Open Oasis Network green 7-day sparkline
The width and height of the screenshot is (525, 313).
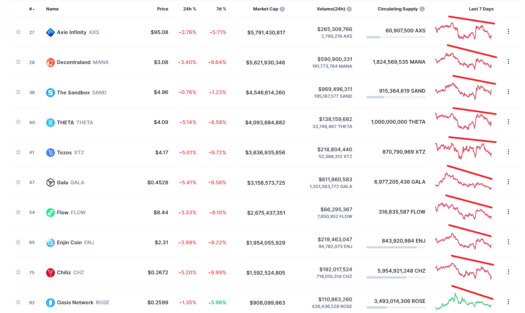pos(463,302)
